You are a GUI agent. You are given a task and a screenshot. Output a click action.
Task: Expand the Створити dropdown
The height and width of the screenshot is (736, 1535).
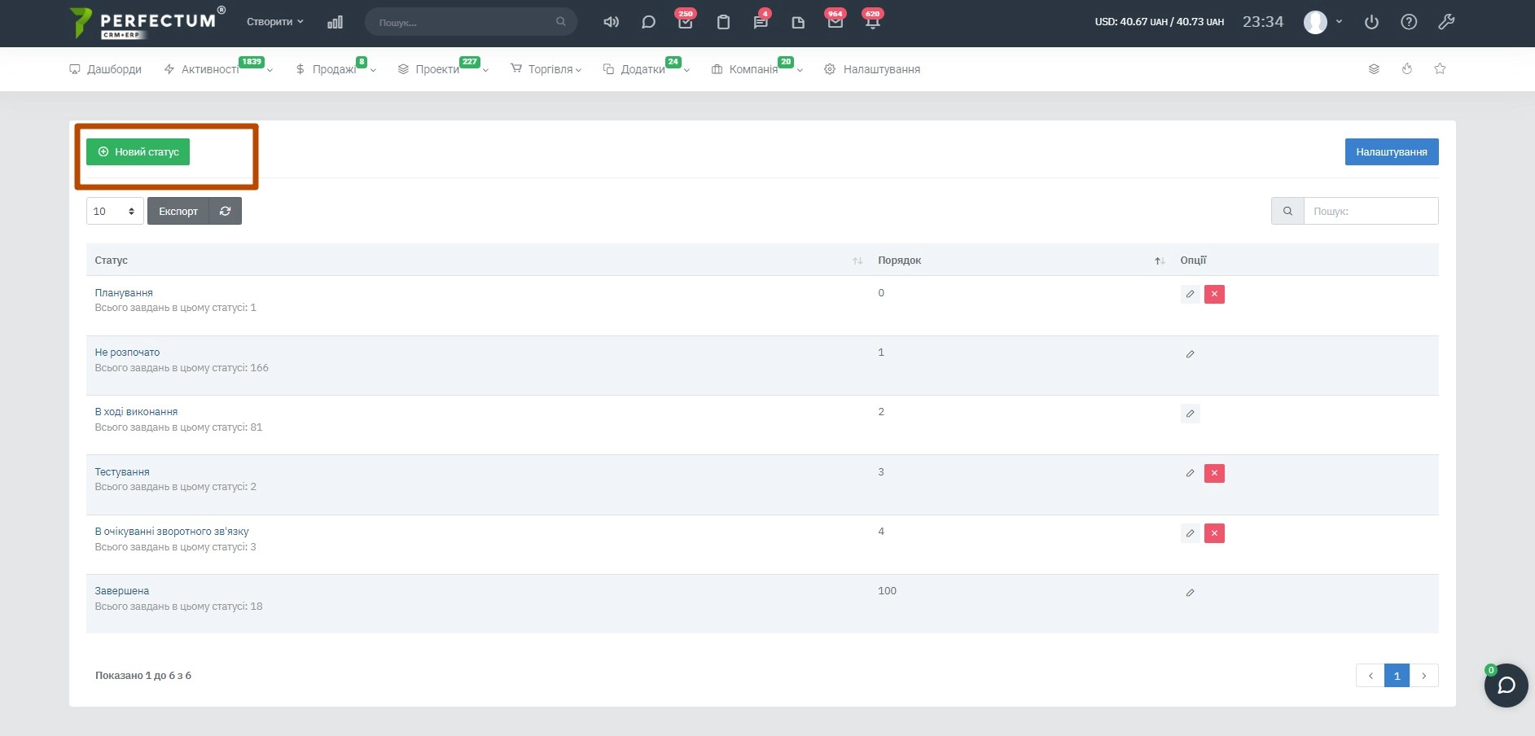click(x=275, y=22)
